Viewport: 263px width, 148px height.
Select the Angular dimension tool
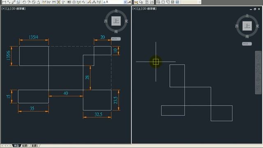click(x=38, y=2)
